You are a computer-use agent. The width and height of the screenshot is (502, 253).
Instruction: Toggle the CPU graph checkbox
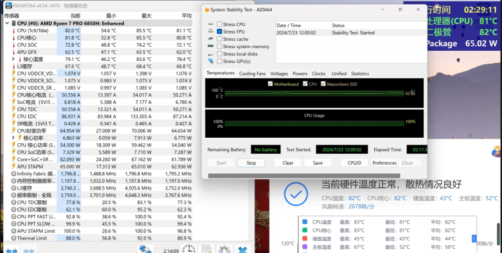pyautogui.click(x=305, y=84)
